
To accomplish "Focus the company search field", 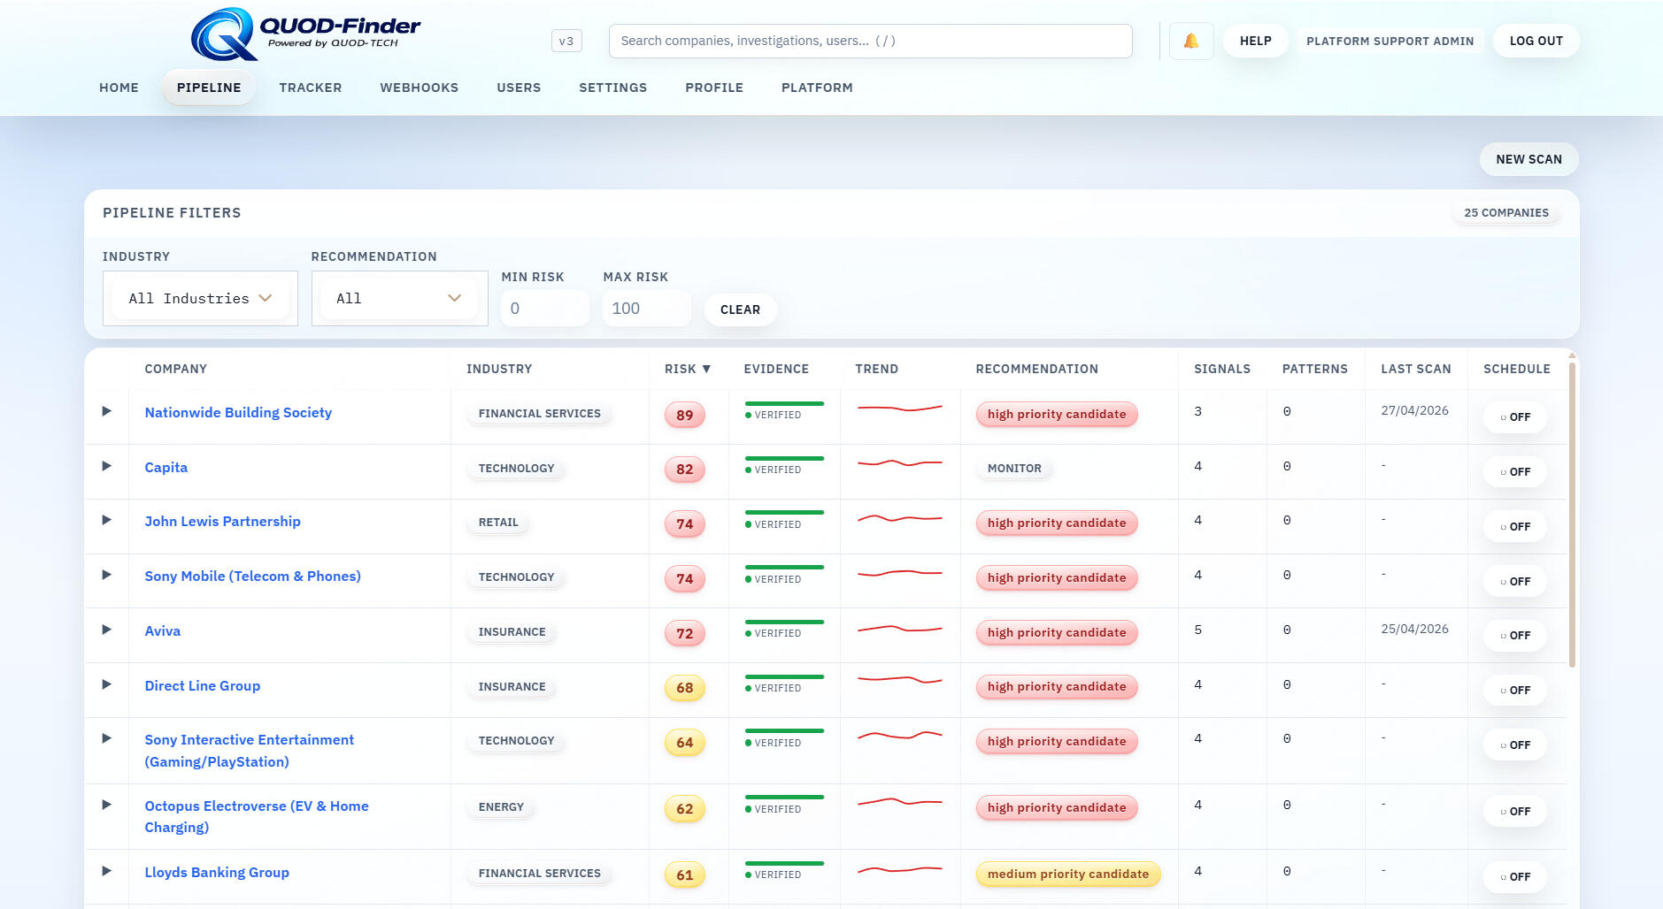I will click(870, 41).
